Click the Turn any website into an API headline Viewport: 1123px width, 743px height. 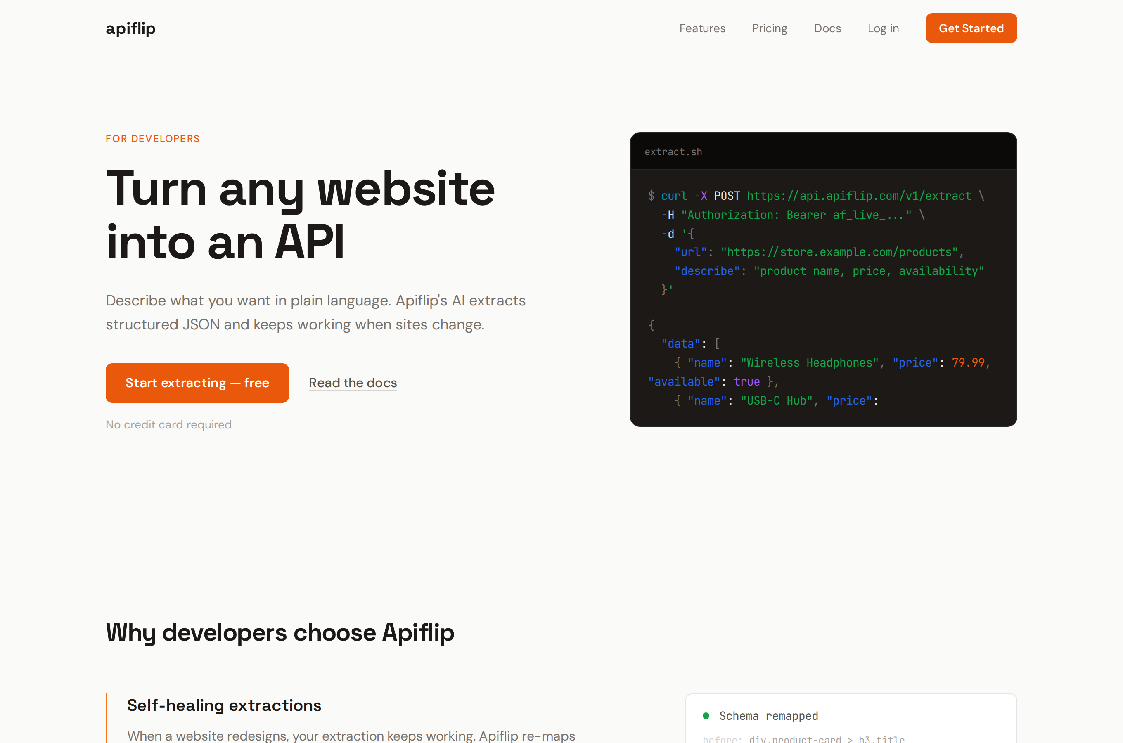[x=301, y=215]
